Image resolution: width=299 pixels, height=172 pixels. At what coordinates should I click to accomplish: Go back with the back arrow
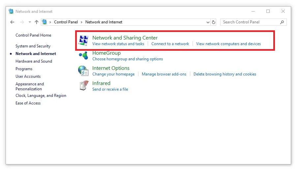[12, 22]
